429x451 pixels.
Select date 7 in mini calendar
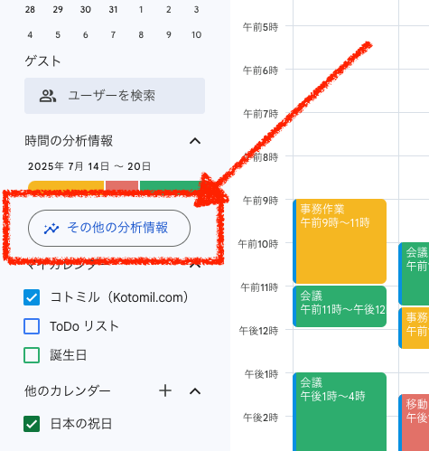(x=113, y=35)
